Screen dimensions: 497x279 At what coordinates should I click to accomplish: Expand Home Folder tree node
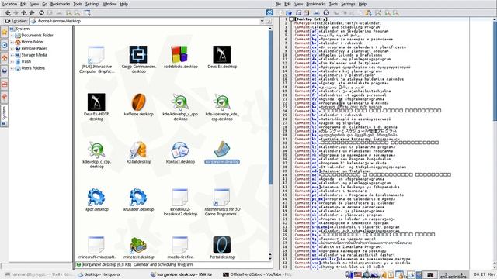point(12,42)
